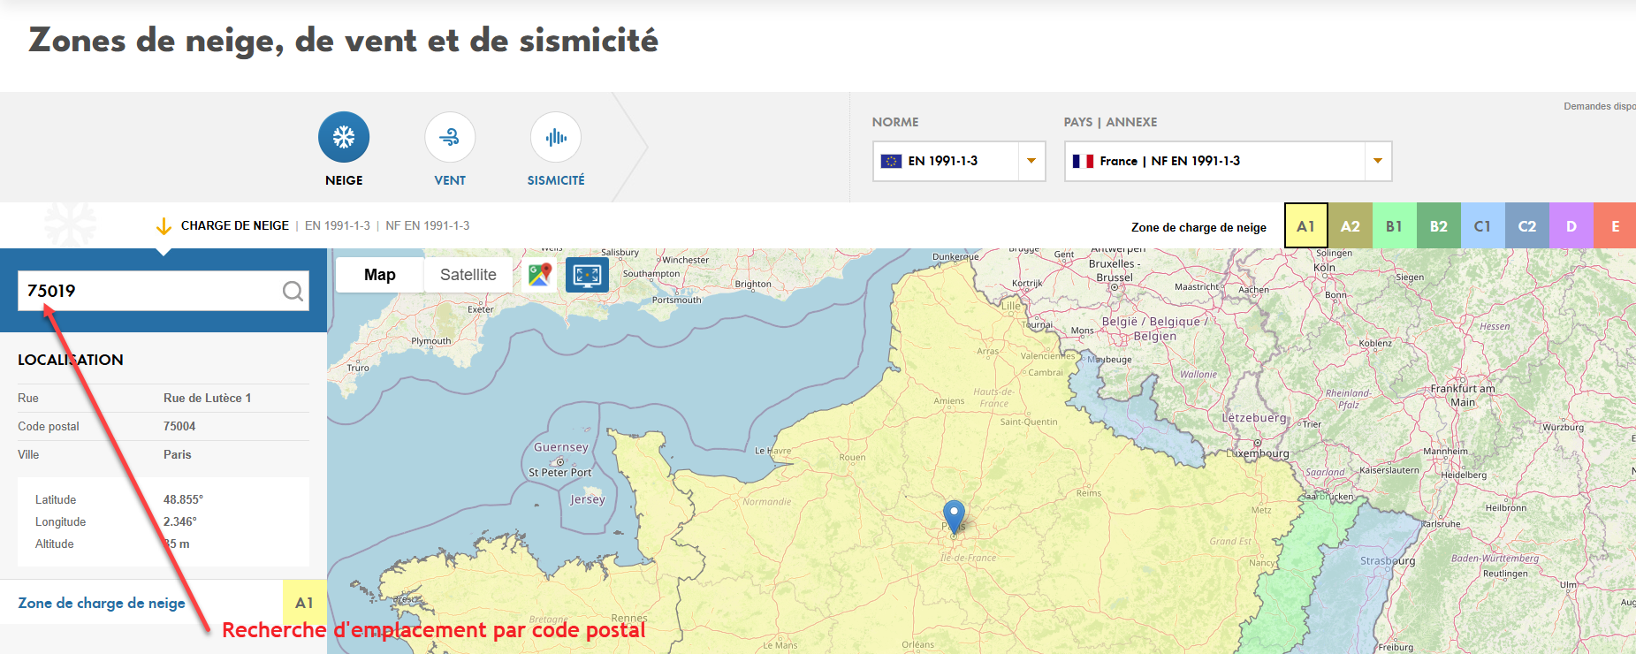
Task: Switch map to Satellite view
Action: tap(468, 275)
